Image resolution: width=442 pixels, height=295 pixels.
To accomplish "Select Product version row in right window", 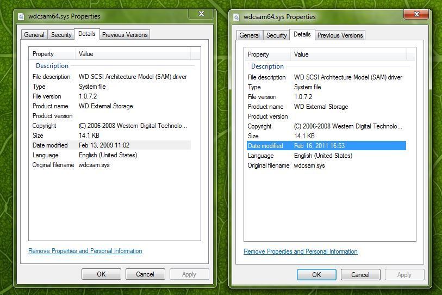I will 326,116.
